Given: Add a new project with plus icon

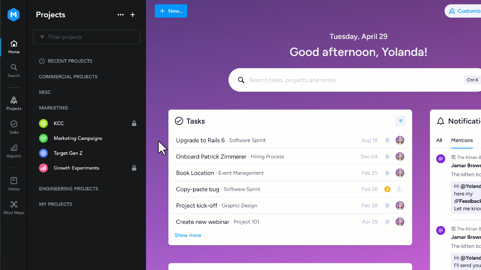Looking at the screenshot, I should click(x=133, y=15).
